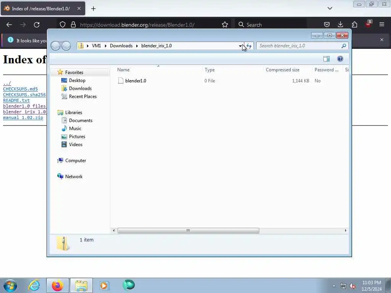This screenshot has width=391, height=293.
Task: Open Recent Places in sidebar
Action: point(83,97)
